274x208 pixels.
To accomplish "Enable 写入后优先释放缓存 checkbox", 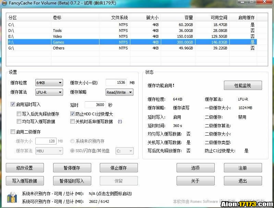I will (x=19, y=114).
